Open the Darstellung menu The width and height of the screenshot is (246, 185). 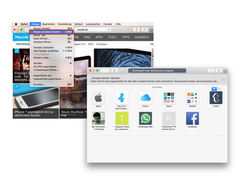pos(65,24)
